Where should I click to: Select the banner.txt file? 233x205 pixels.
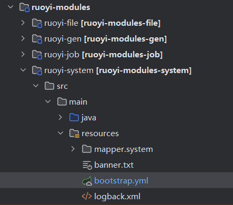pyautogui.click(x=114, y=165)
